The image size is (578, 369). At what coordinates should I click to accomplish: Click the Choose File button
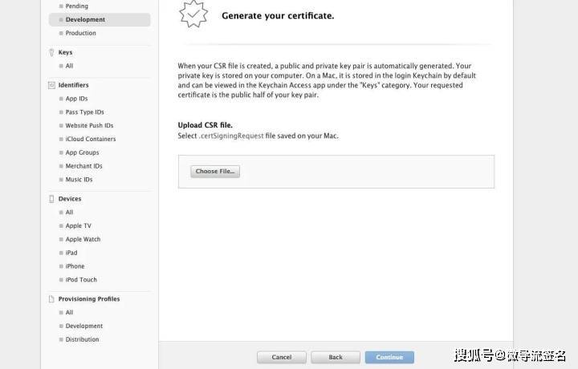pyautogui.click(x=215, y=171)
